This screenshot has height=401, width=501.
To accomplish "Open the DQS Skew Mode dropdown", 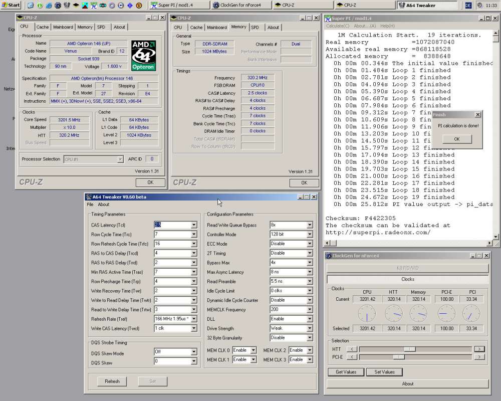I will coord(194,352).
